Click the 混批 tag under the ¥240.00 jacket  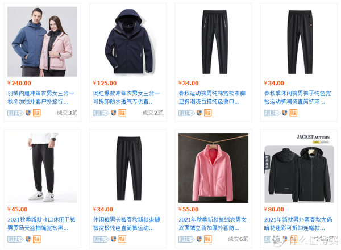point(15,113)
